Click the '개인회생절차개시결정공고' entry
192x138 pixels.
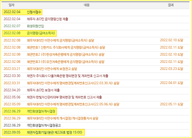pyautogui.click(x=44, y=125)
